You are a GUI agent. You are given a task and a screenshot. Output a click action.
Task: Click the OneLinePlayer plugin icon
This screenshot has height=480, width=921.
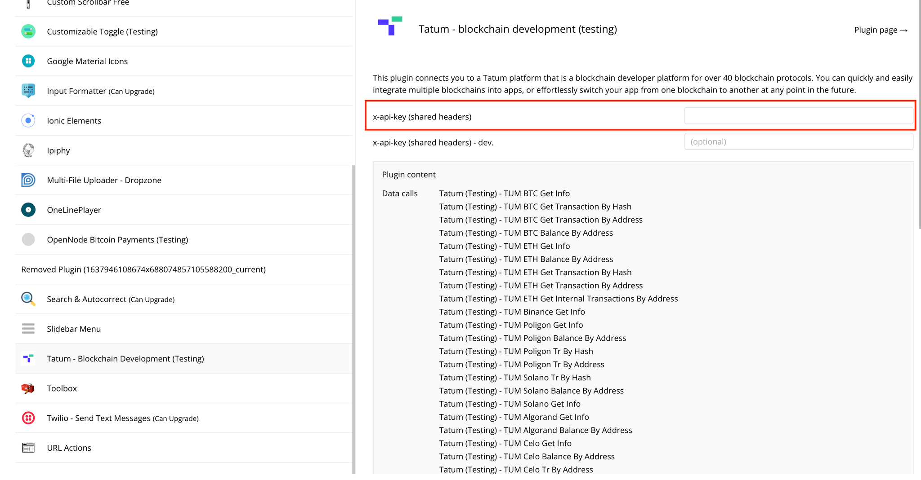28,210
